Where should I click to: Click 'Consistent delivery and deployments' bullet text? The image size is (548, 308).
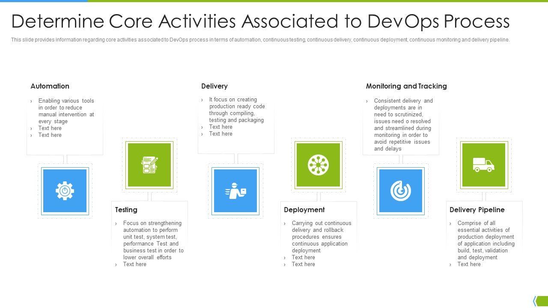tap(403, 125)
